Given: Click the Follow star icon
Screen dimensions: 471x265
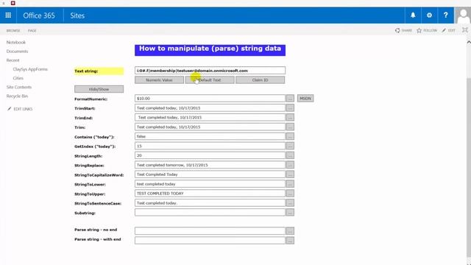Looking at the screenshot, I should [x=419, y=30].
